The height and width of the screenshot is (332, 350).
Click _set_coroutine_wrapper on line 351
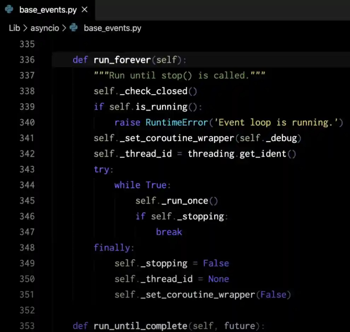[198, 295]
